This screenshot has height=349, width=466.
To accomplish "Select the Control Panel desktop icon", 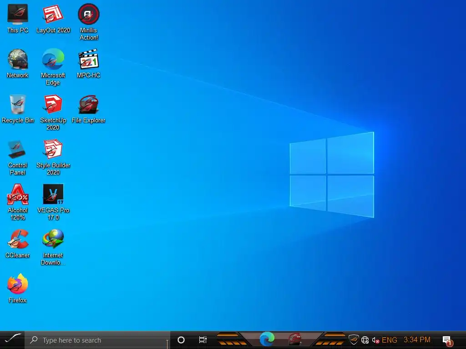I will coord(18,158).
